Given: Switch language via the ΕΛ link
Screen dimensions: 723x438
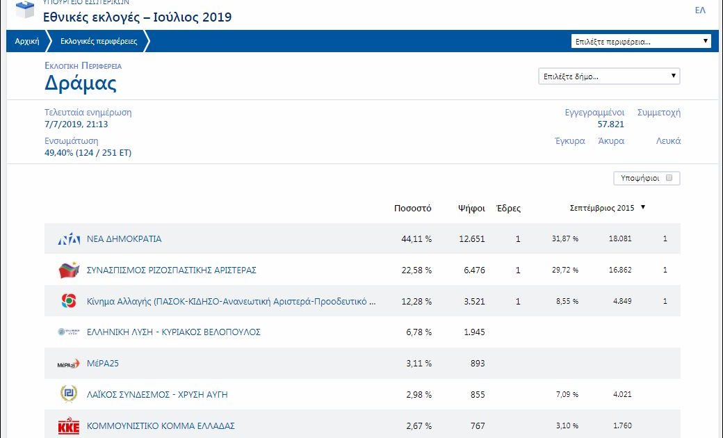Looking at the screenshot, I should pyautogui.click(x=700, y=10).
